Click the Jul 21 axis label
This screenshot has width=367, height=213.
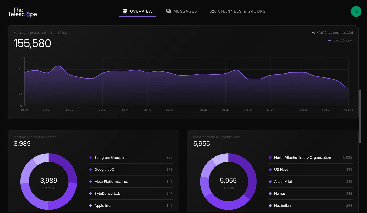203,110
